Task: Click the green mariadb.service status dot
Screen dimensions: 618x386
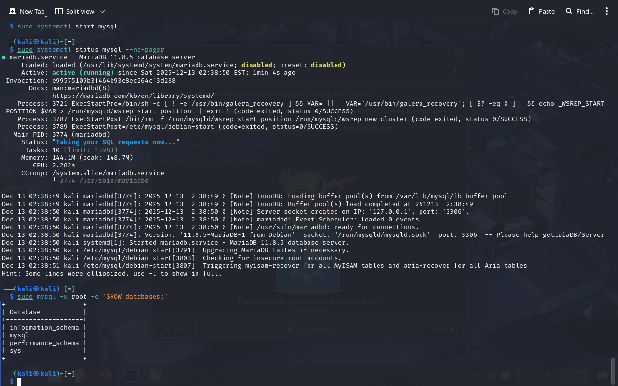Action: [4, 57]
